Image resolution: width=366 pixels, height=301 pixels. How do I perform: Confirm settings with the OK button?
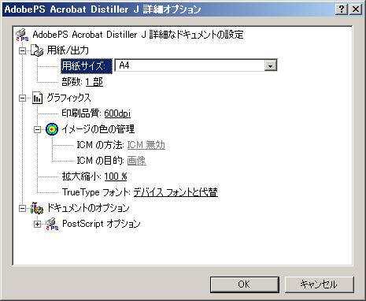[244, 284]
